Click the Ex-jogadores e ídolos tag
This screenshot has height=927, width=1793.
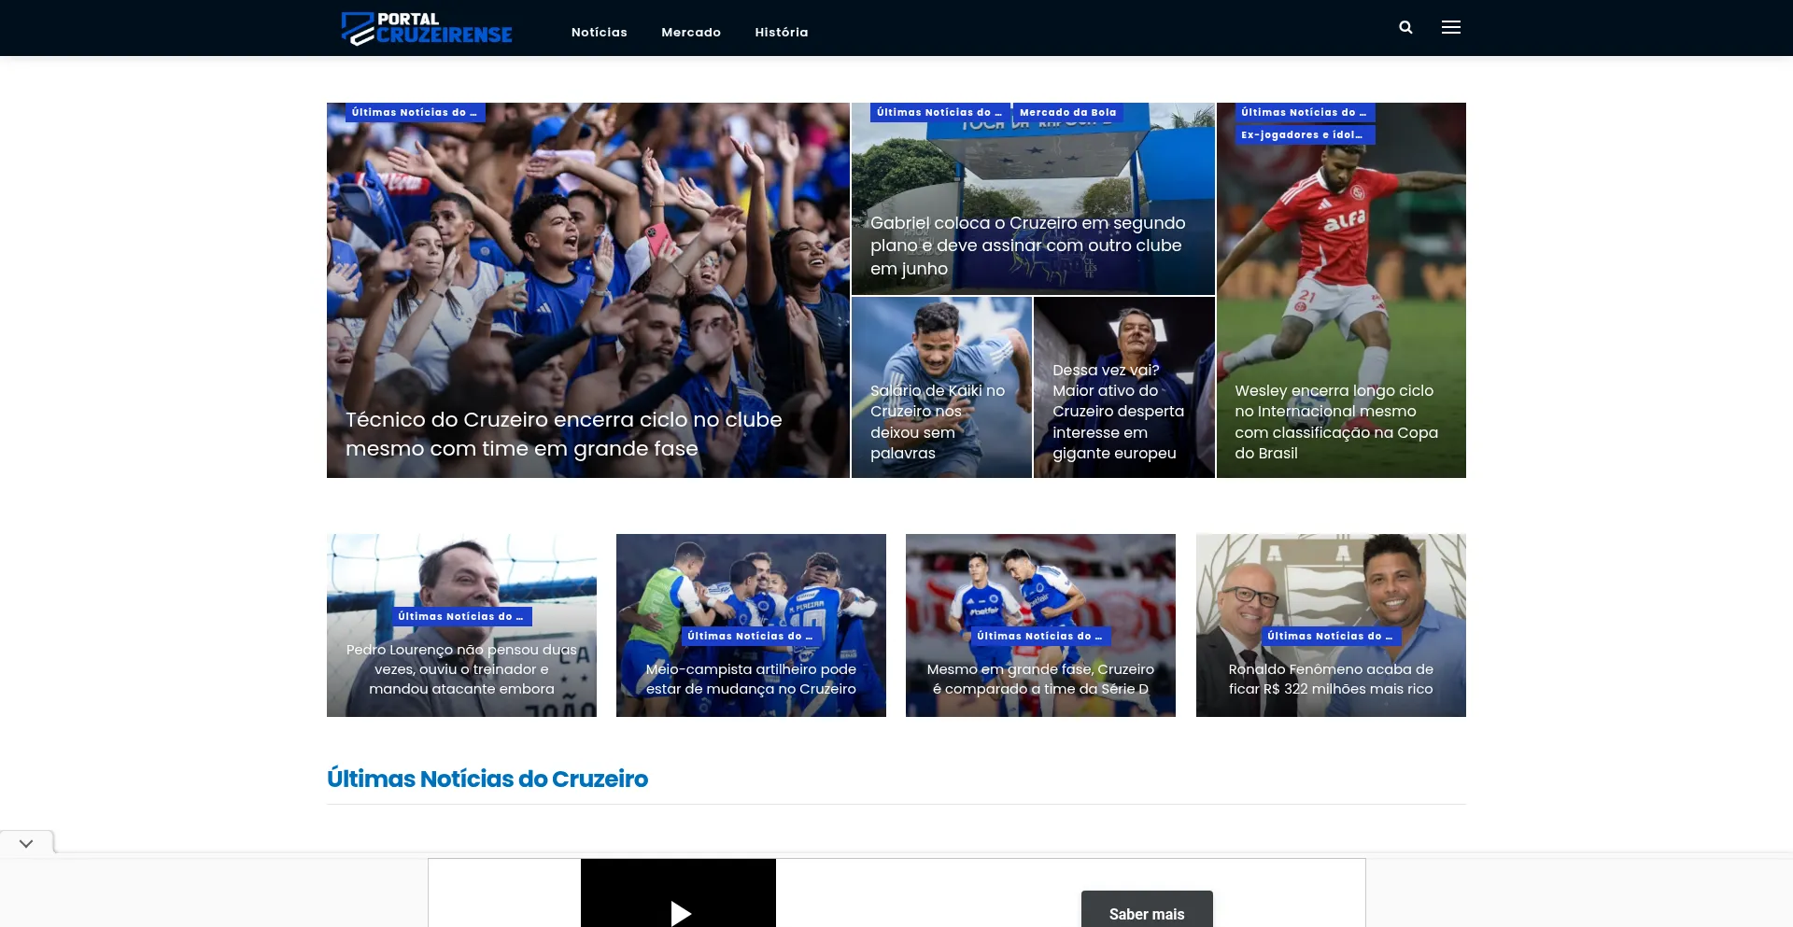point(1304,135)
